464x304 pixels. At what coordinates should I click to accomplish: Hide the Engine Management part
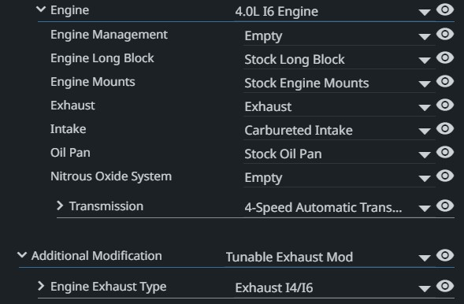445,34
